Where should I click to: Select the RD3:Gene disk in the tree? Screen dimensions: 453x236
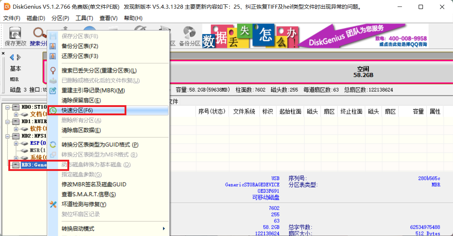tap(34, 165)
